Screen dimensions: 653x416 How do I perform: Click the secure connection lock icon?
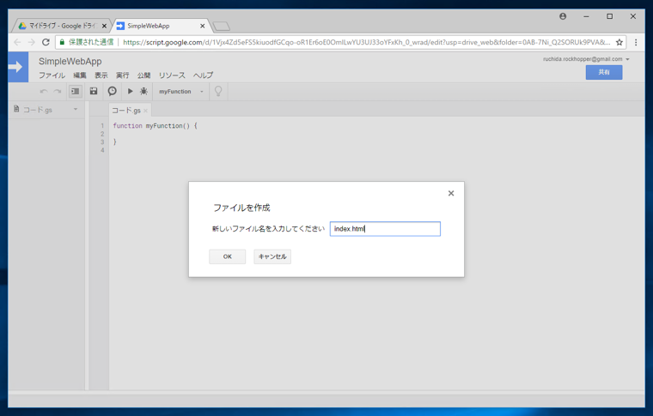62,42
